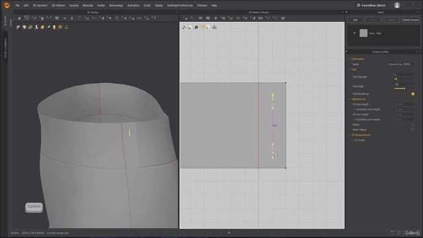This screenshot has width=423, height=238.
Task: Click the golden sphere icon in 3D view options
Action: point(60,27)
